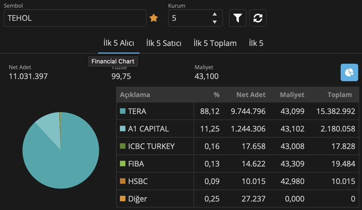Click A1 CAPITAL percentage 11,25
The width and height of the screenshot is (362, 210).
210,129
